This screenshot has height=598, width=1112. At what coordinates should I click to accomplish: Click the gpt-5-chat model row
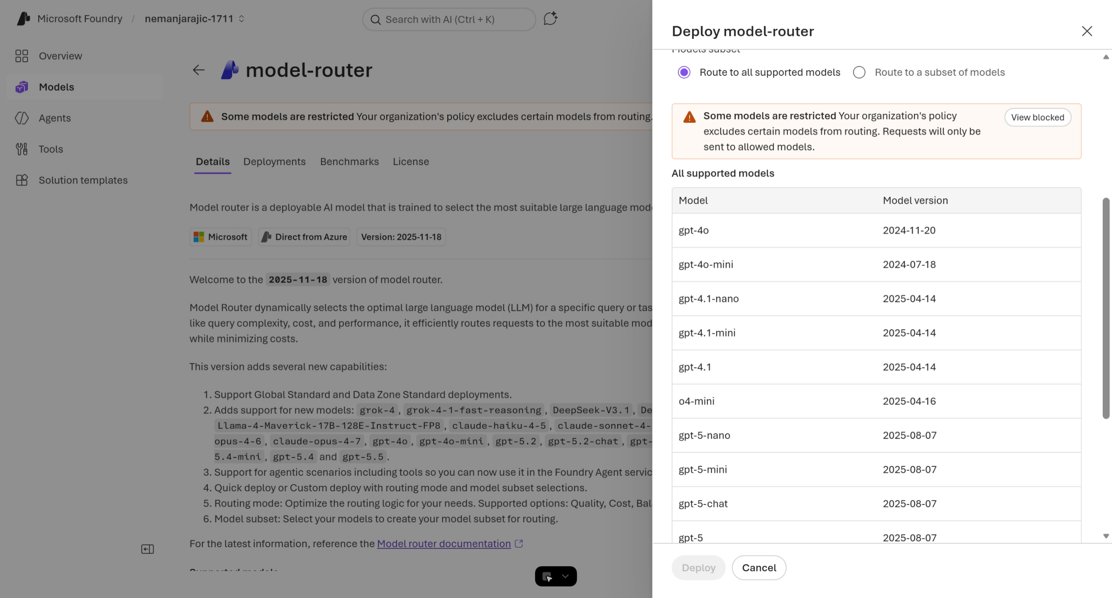876,504
